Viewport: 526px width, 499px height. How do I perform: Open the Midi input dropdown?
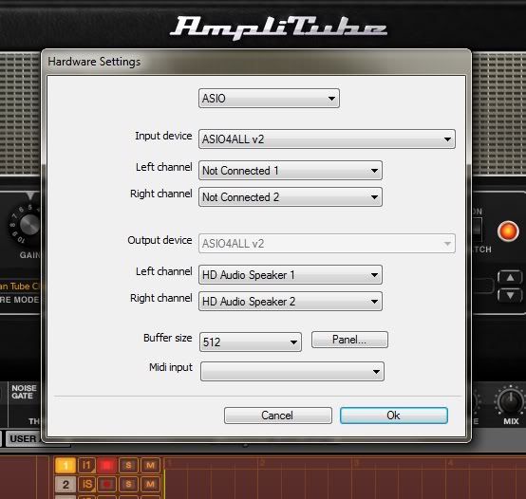tap(292, 371)
